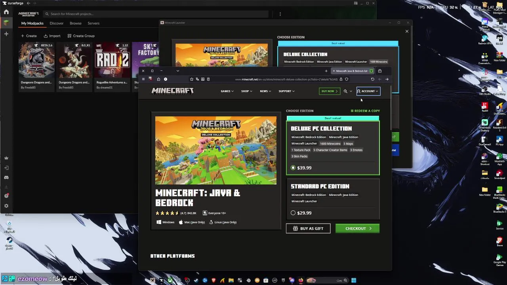Switch to Servers tab in CurseForge
The height and width of the screenshot is (285, 507).
(93, 23)
